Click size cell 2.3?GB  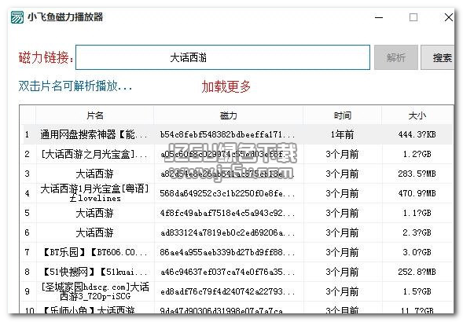pos(417,232)
